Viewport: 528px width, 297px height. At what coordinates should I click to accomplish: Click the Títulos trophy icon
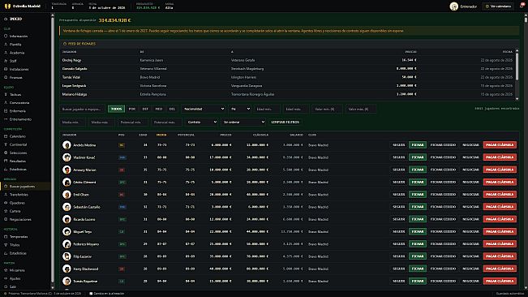click(x=6, y=245)
